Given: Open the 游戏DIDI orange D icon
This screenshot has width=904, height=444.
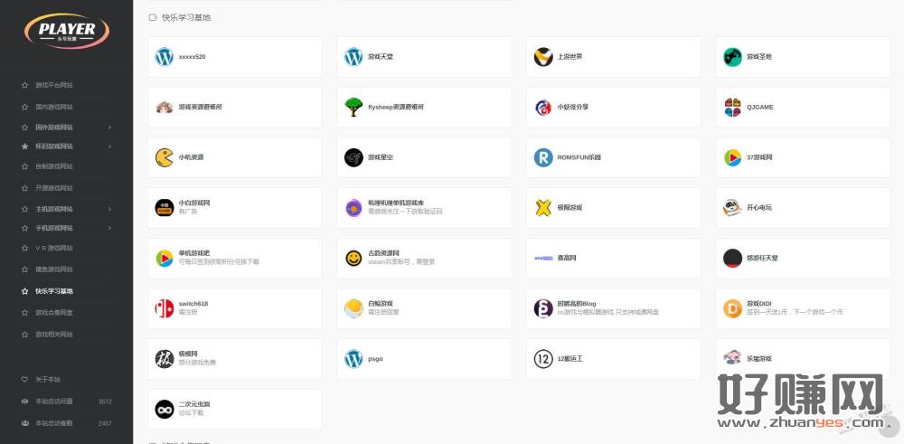Looking at the screenshot, I should [732, 308].
